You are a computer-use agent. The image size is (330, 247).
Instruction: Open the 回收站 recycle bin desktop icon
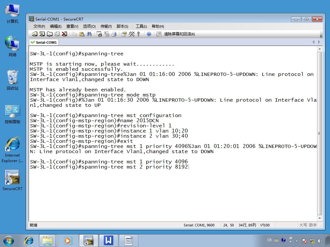[x=13, y=80]
